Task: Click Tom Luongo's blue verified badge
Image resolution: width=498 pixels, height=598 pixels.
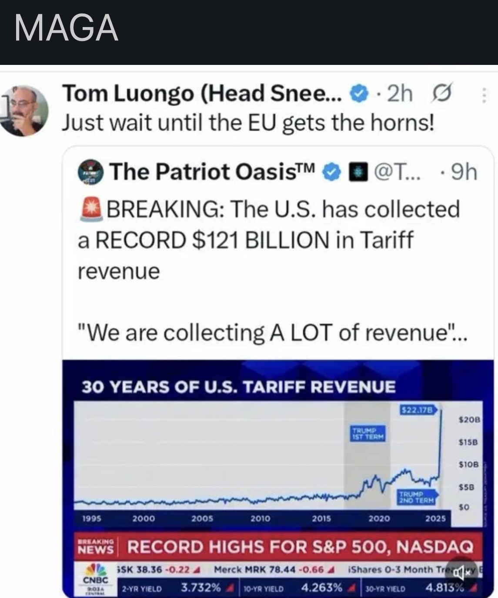Action: coord(358,94)
